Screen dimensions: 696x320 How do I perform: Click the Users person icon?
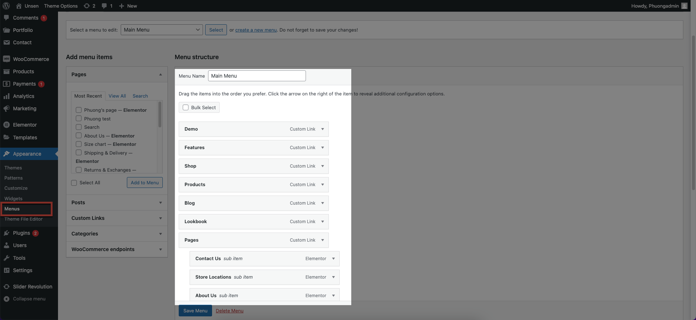coord(7,245)
